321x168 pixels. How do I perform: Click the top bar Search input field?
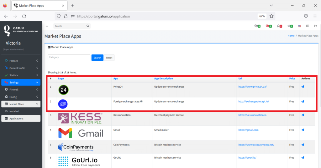coord(70,26)
